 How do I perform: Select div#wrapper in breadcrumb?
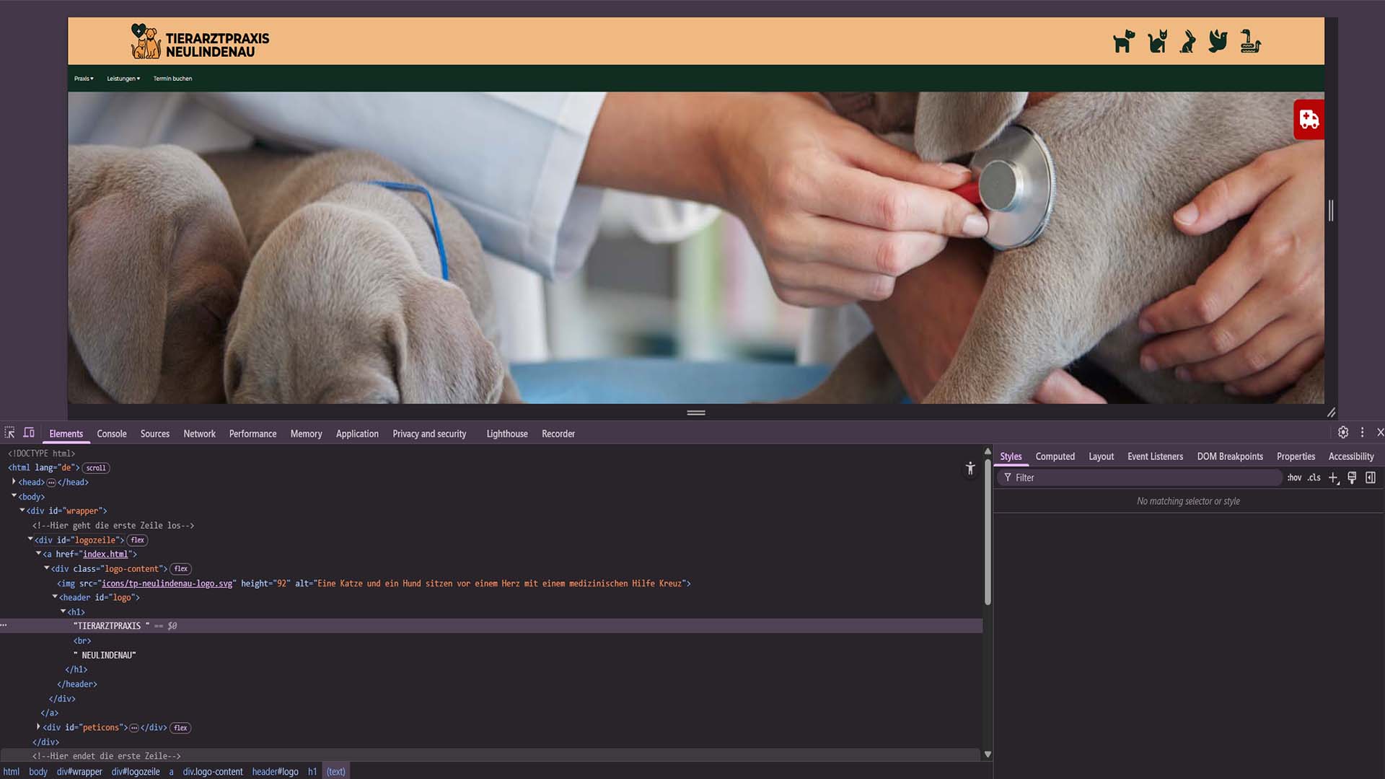click(x=79, y=772)
